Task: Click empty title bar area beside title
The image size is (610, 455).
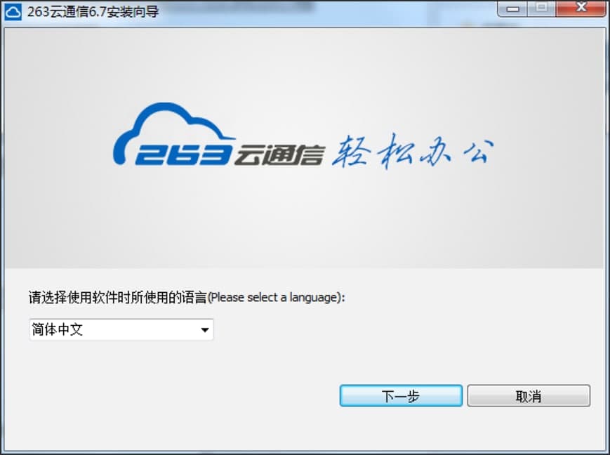Action: pyautogui.click(x=327, y=12)
